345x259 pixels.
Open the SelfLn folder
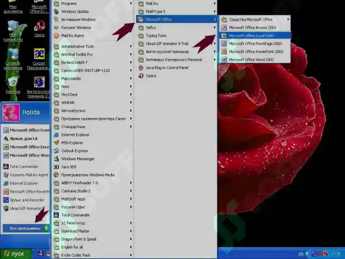click(176, 27)
